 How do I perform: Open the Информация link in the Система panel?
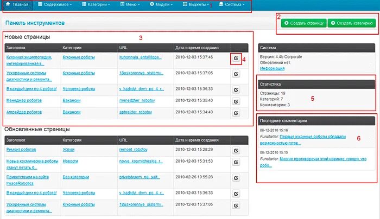272,68
